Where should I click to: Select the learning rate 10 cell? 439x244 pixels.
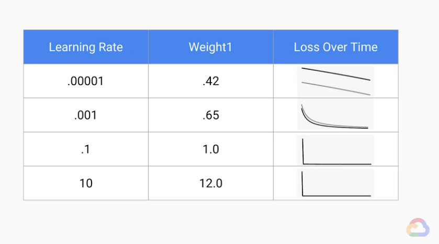click(86, 183)
